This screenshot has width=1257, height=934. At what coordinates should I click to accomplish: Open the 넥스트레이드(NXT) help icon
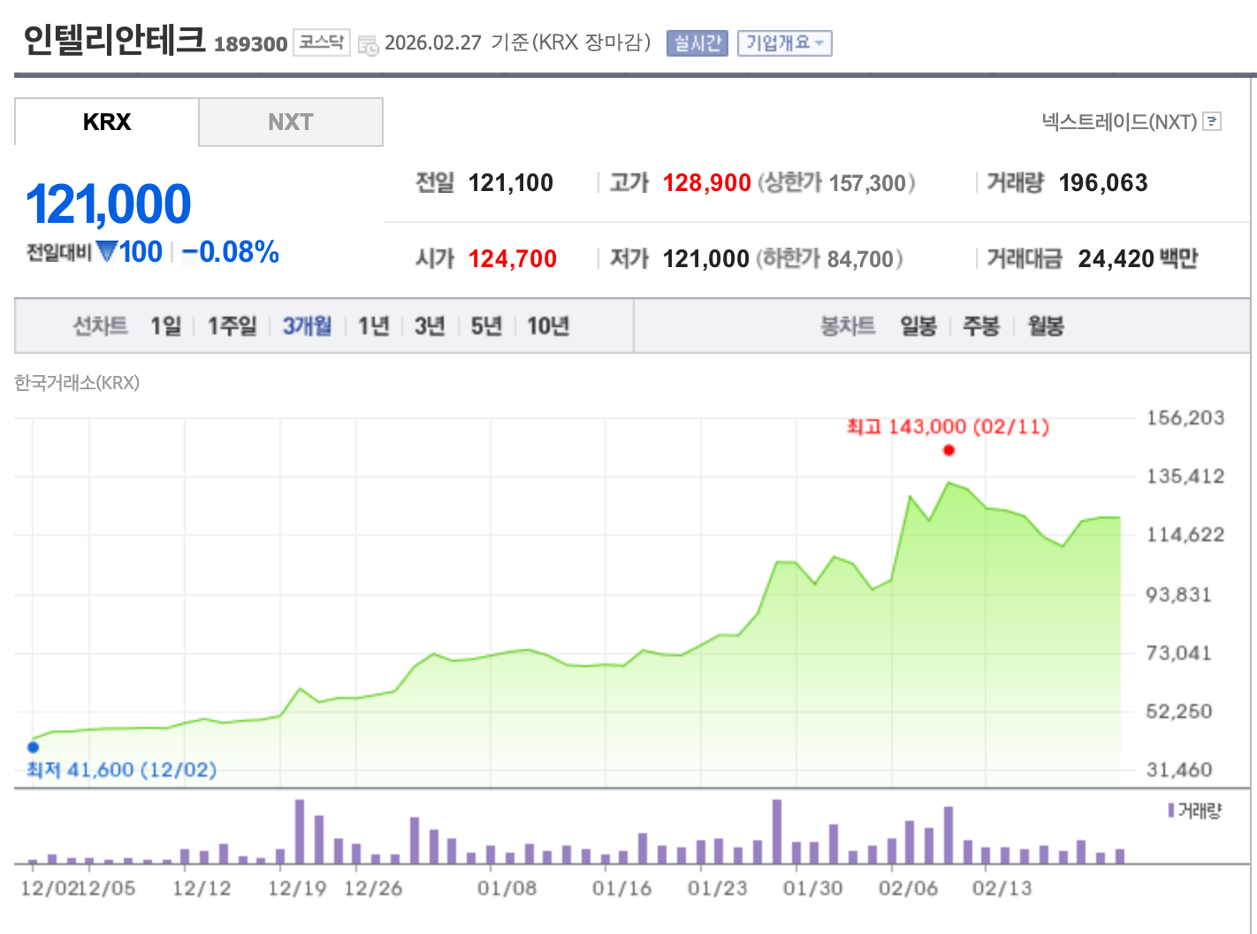1212,121
